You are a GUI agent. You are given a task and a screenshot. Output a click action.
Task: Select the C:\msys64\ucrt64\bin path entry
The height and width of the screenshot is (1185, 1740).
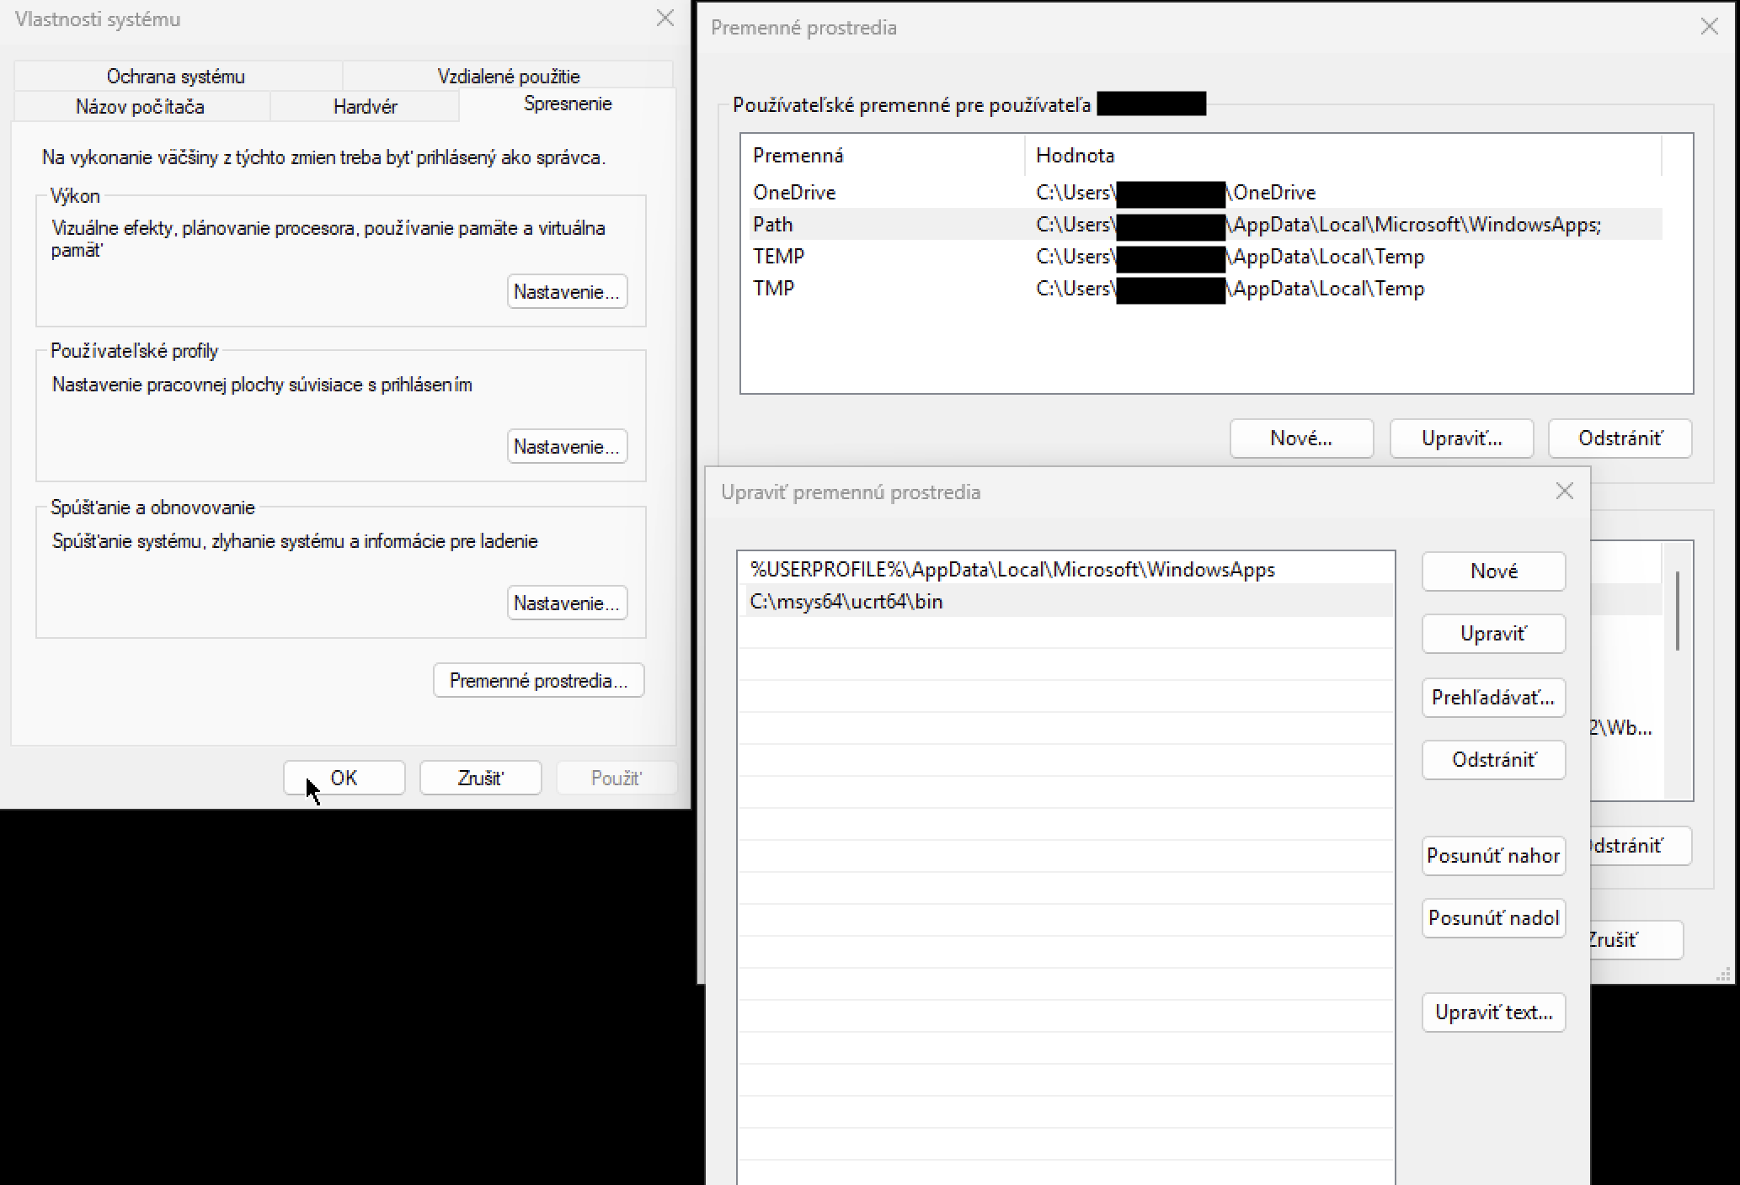coord(1065,602)
